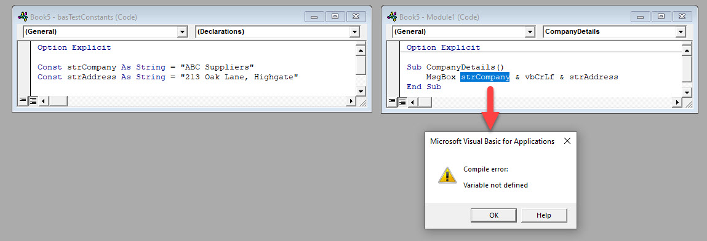The width and height of the screenshot is (707, 241).
Task: Click OK in the compile error dialog
Action: coord(493,215)
